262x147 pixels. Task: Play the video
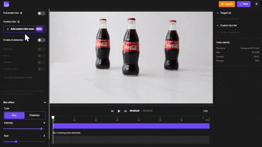tap(119, 111)
